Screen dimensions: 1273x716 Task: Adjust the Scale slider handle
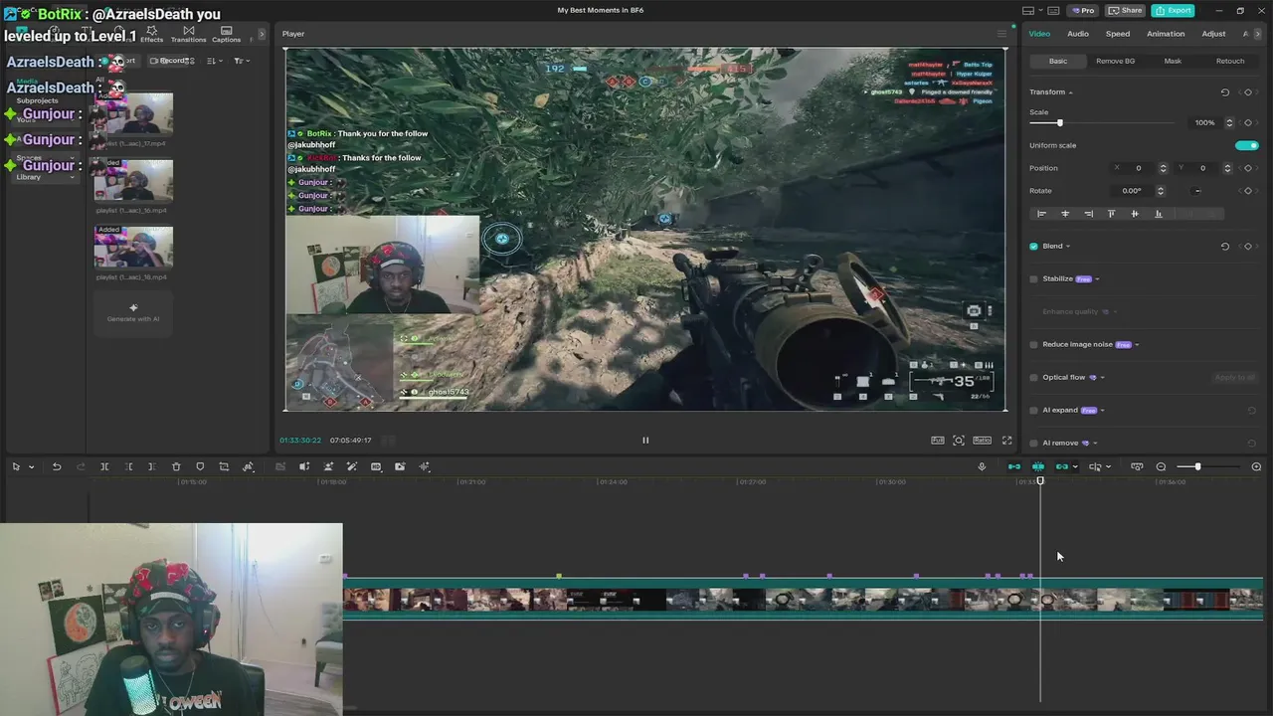pyautogui.click(x=1059, y=122)
